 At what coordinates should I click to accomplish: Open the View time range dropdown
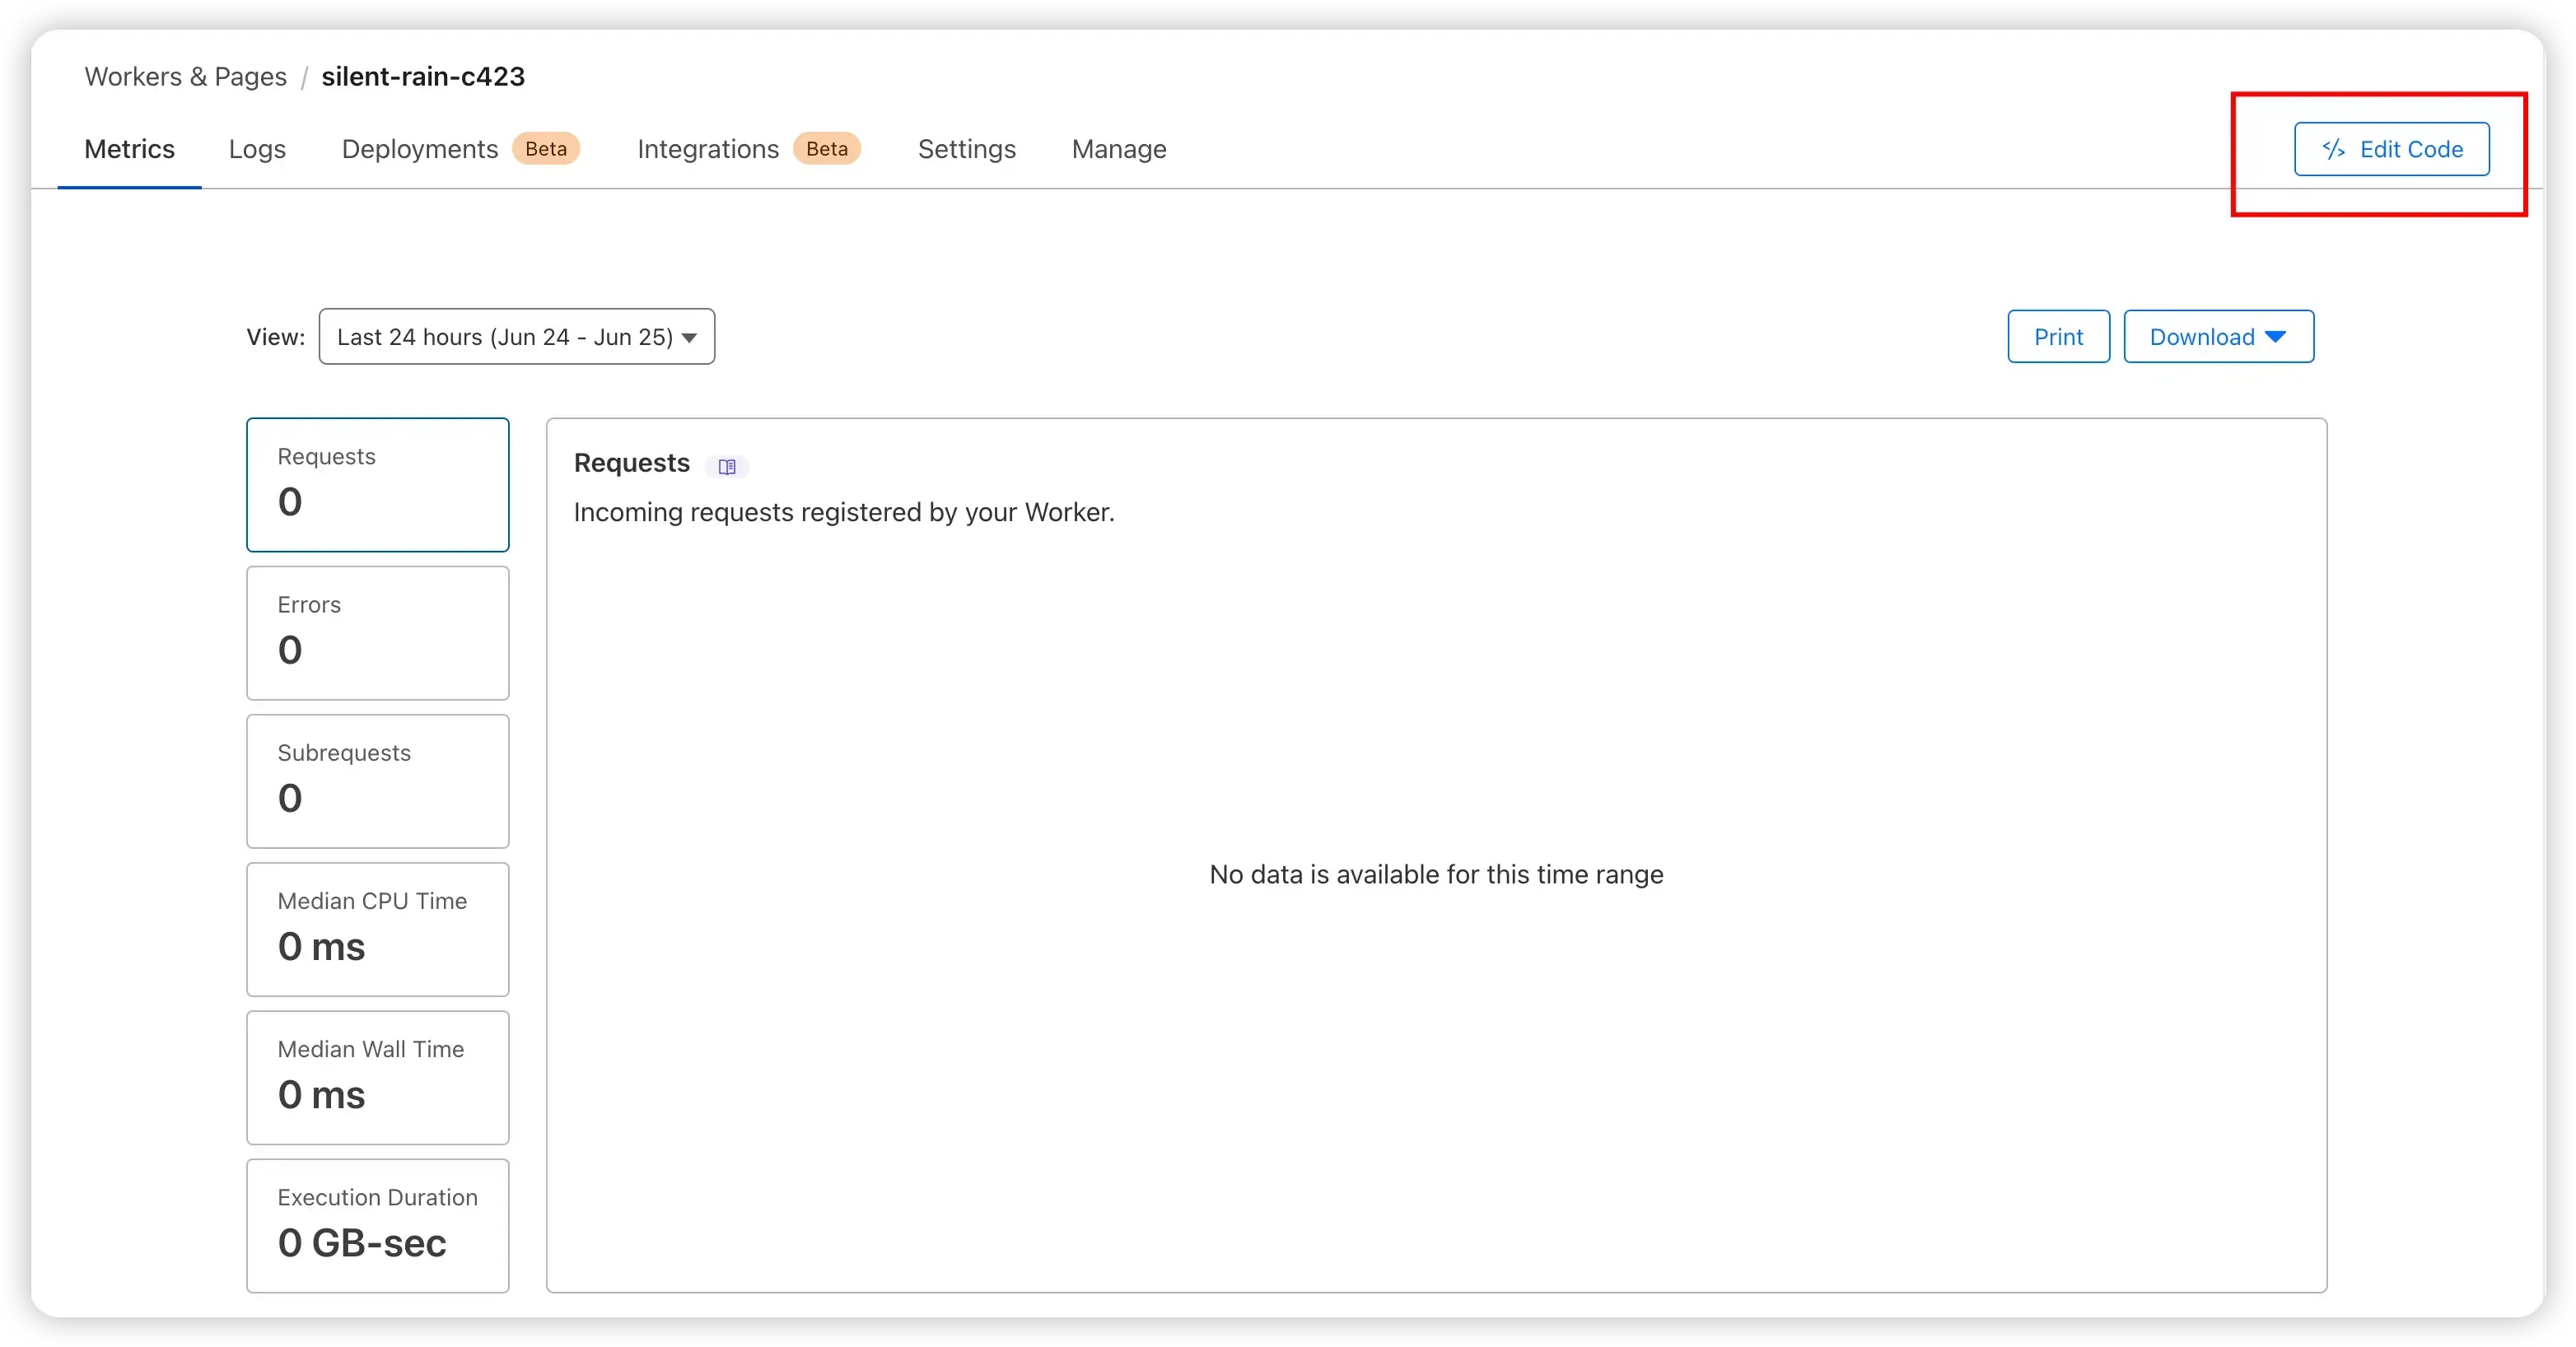pos(516,337)
